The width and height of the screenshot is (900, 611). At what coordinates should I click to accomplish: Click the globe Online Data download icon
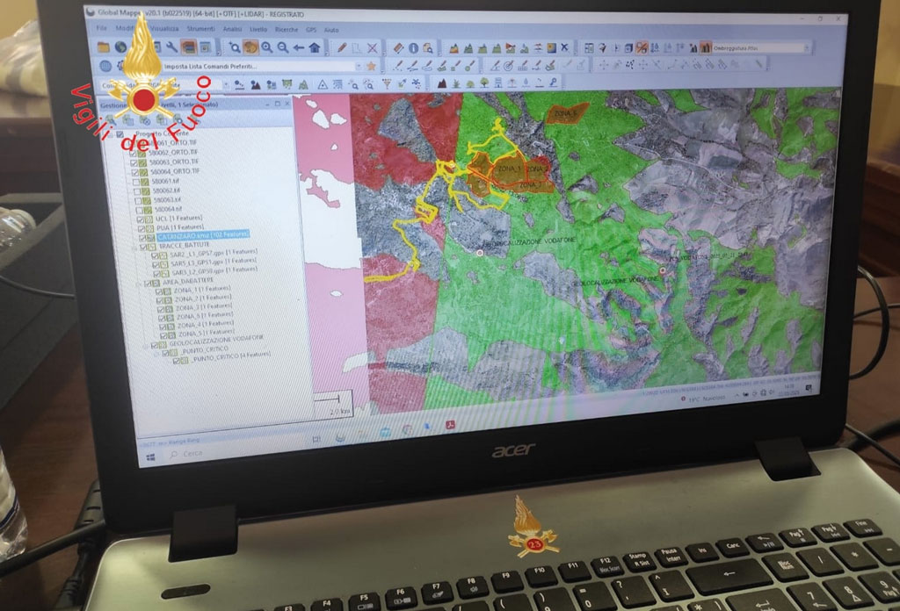pos(120,47)
